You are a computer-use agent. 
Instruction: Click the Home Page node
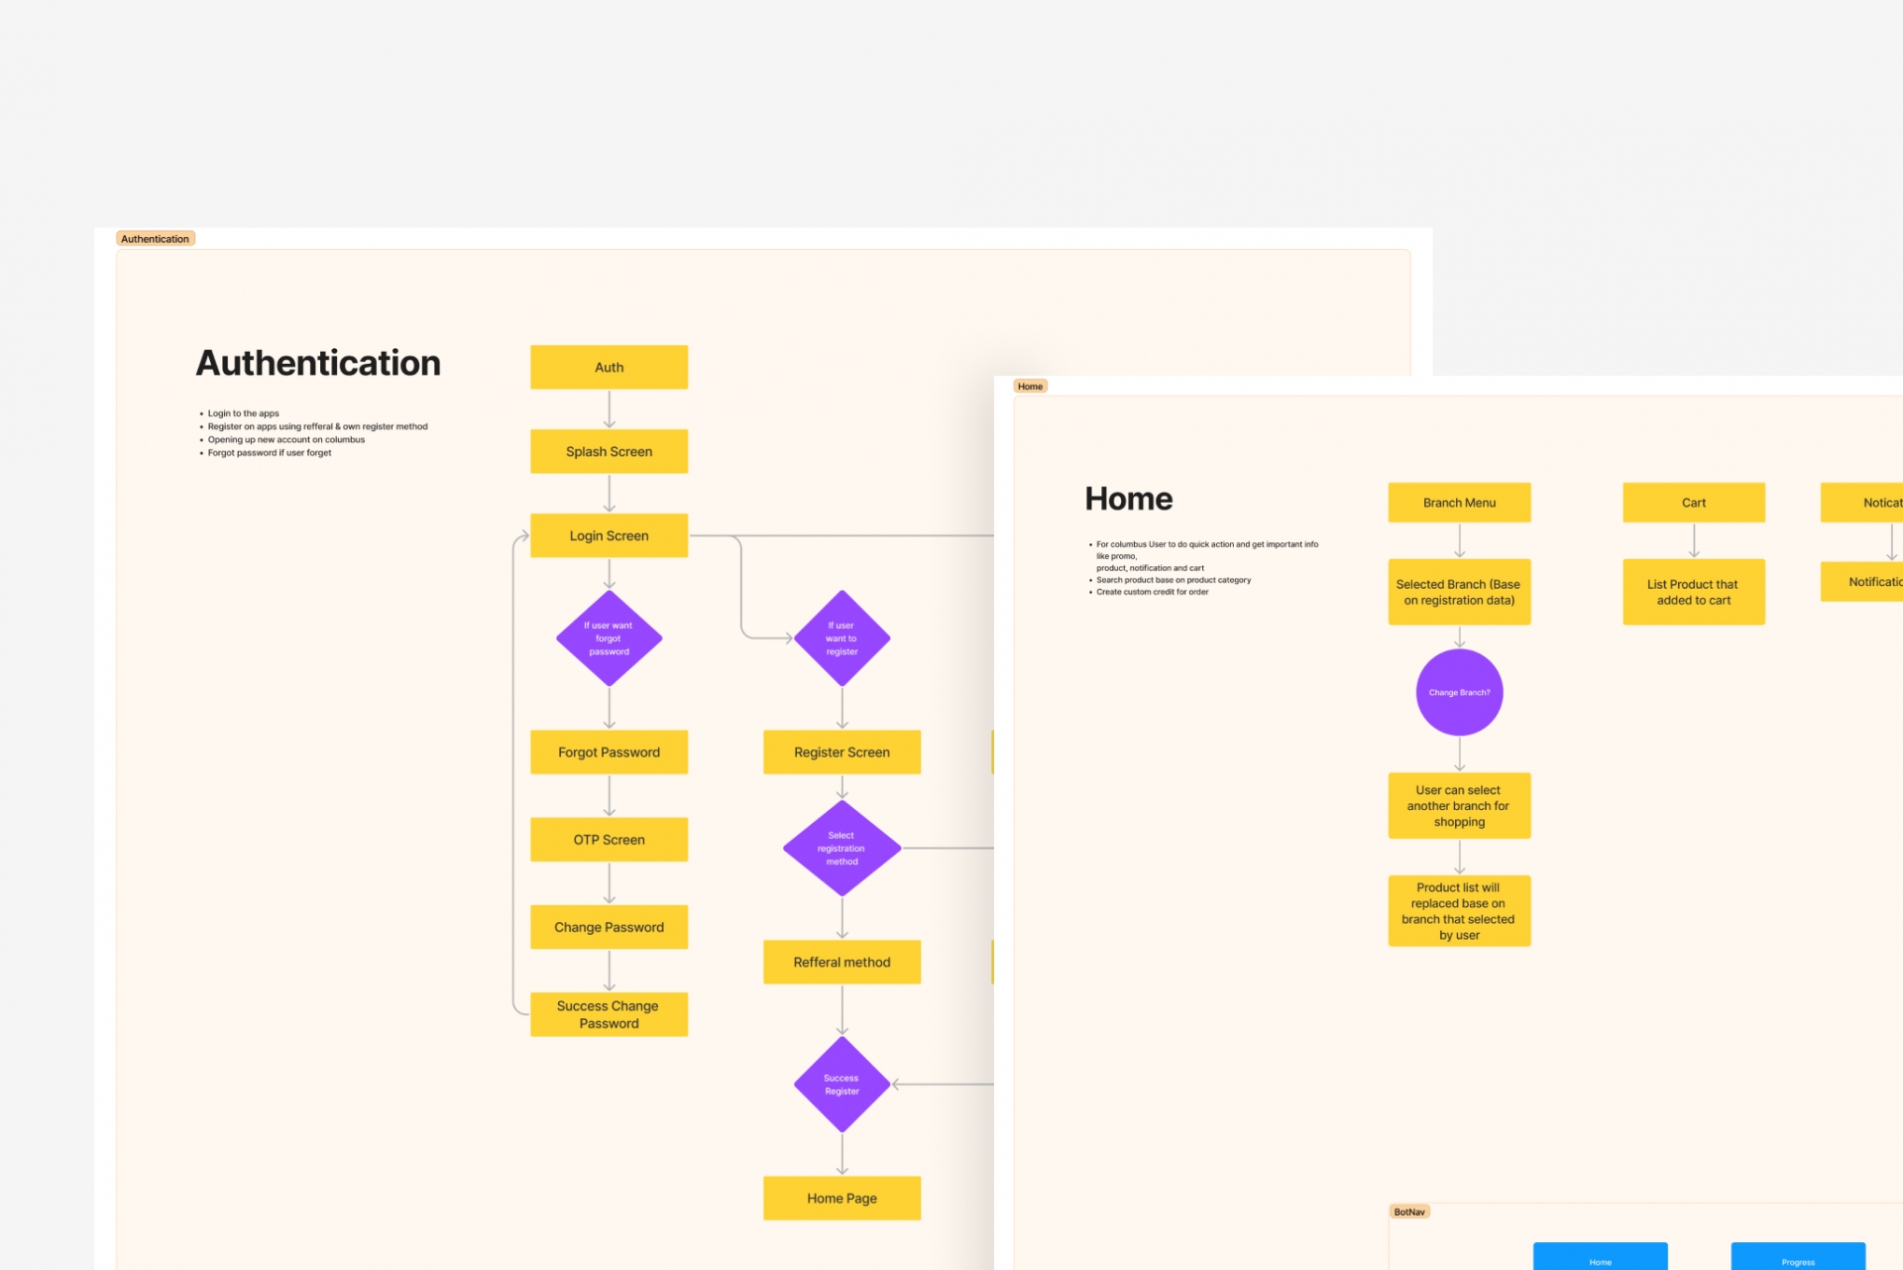click(x=841, y=1198)
